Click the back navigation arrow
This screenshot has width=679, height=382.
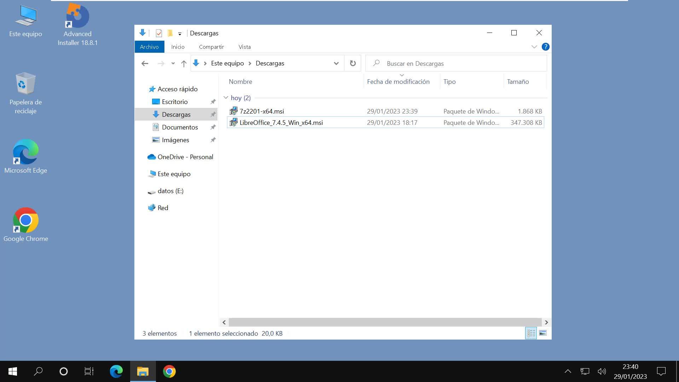tap(145, 63)
